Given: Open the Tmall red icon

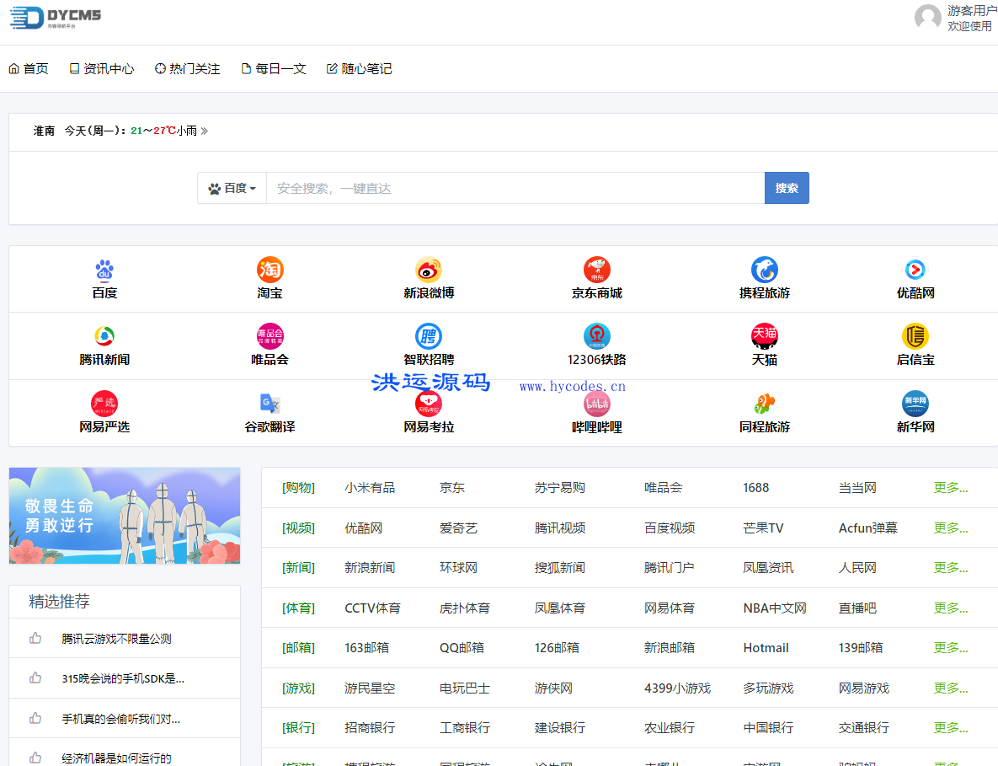Looking at the screenshot, I should (765, 336).
